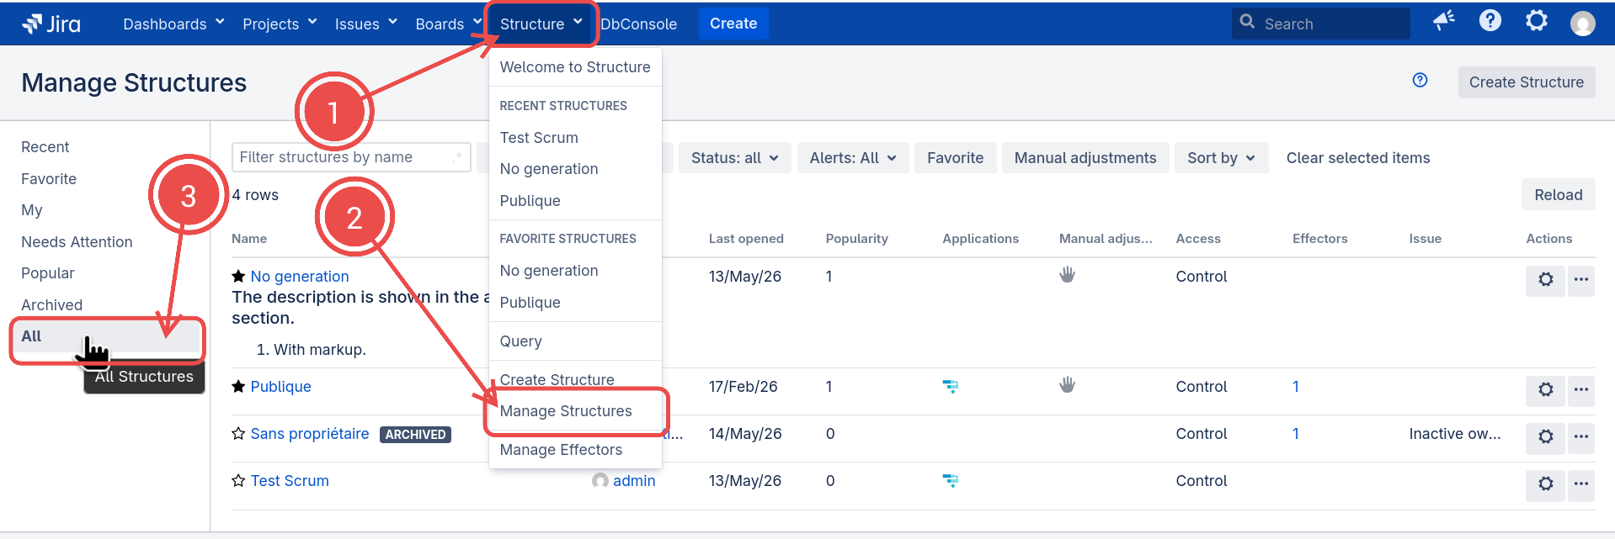Favorite the Sans propriétaire structure star
Screen dimensions: 1615x539
238,433
